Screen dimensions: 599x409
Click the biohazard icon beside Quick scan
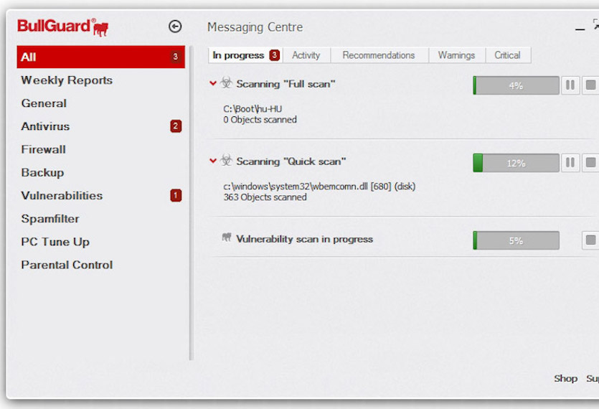tap(227, 160)
